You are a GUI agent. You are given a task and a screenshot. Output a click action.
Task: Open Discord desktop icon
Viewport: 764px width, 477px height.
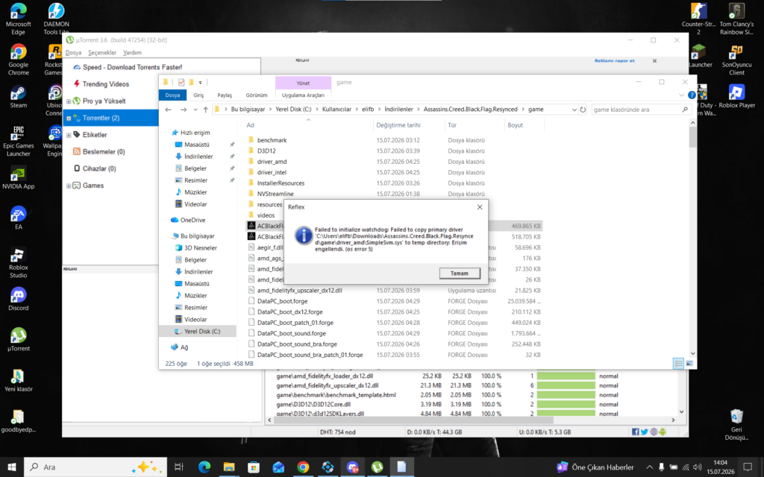(18, 300)
